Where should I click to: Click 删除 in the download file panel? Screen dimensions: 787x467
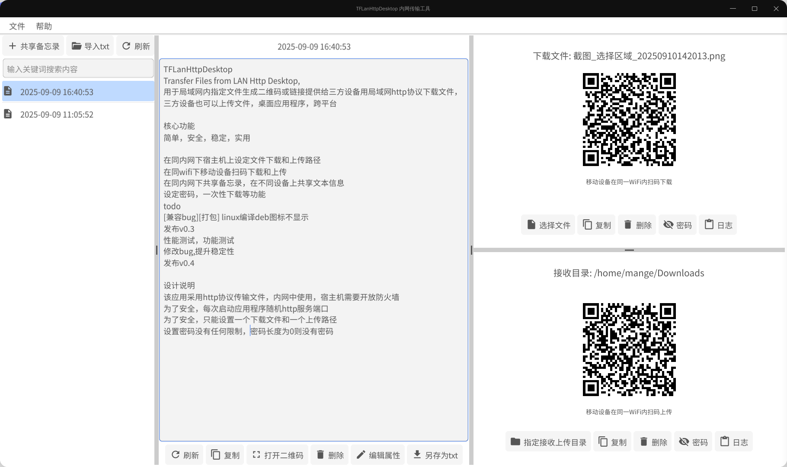pyautogui.click(x=637, y=225)
